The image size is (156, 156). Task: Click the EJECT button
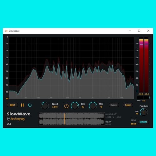point(12,105)
